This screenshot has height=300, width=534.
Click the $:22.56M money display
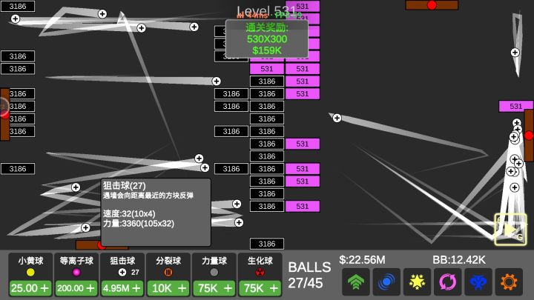[362, 260]
